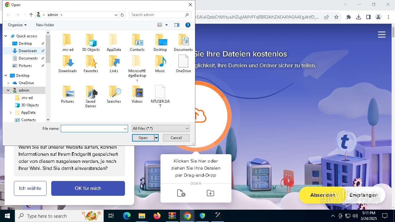The image size is (395, 222).
Task: Open Chrome three-dot menu
Action: coord(388,17)
